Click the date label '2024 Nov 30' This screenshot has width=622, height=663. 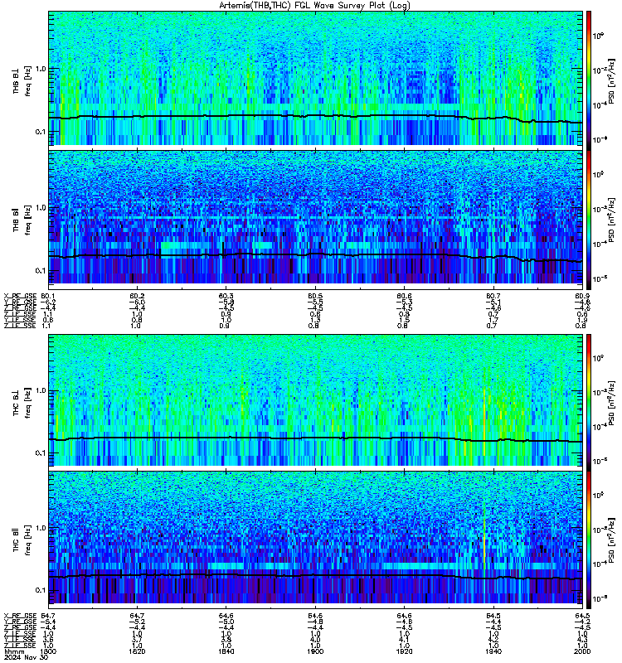27,657
